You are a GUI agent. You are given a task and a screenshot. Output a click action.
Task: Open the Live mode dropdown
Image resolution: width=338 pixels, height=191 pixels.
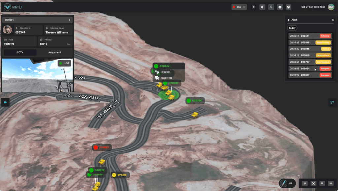[239, 7]
